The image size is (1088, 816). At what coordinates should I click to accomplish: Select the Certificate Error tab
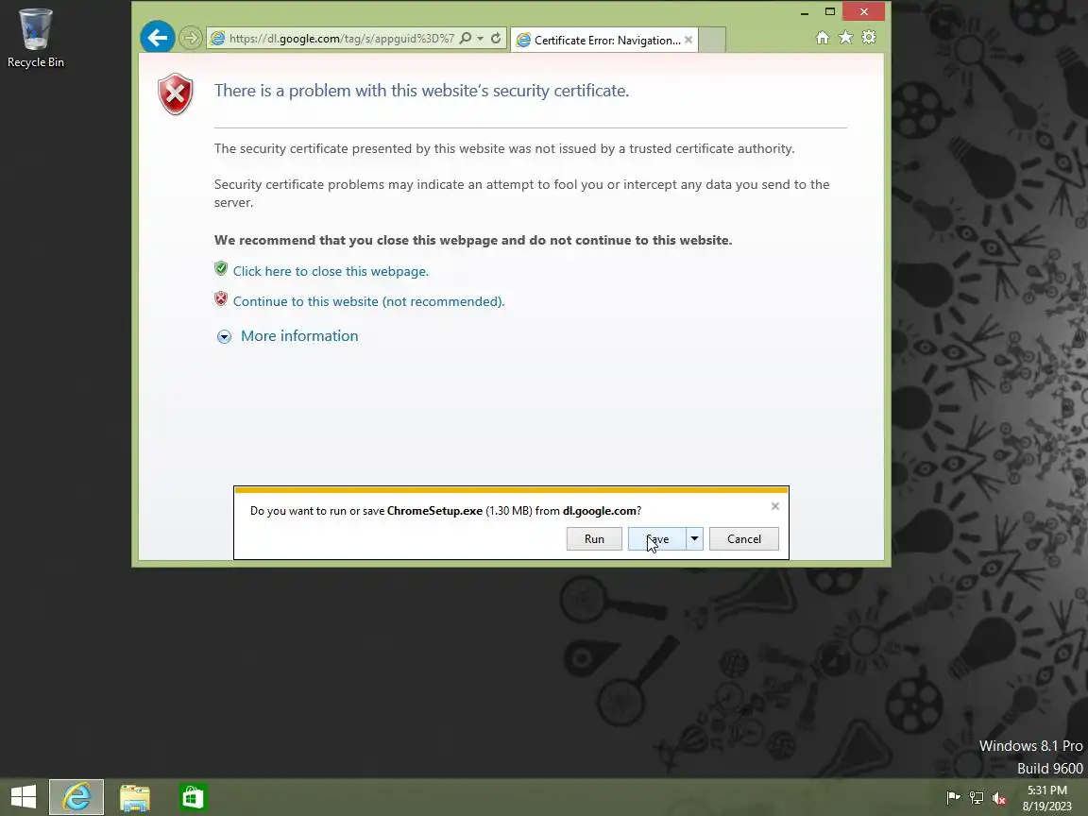(603, 41)
